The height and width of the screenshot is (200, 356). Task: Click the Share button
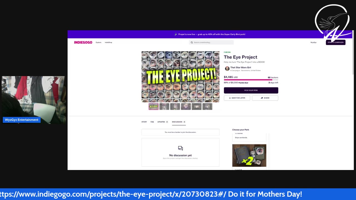tap(265, 98)
